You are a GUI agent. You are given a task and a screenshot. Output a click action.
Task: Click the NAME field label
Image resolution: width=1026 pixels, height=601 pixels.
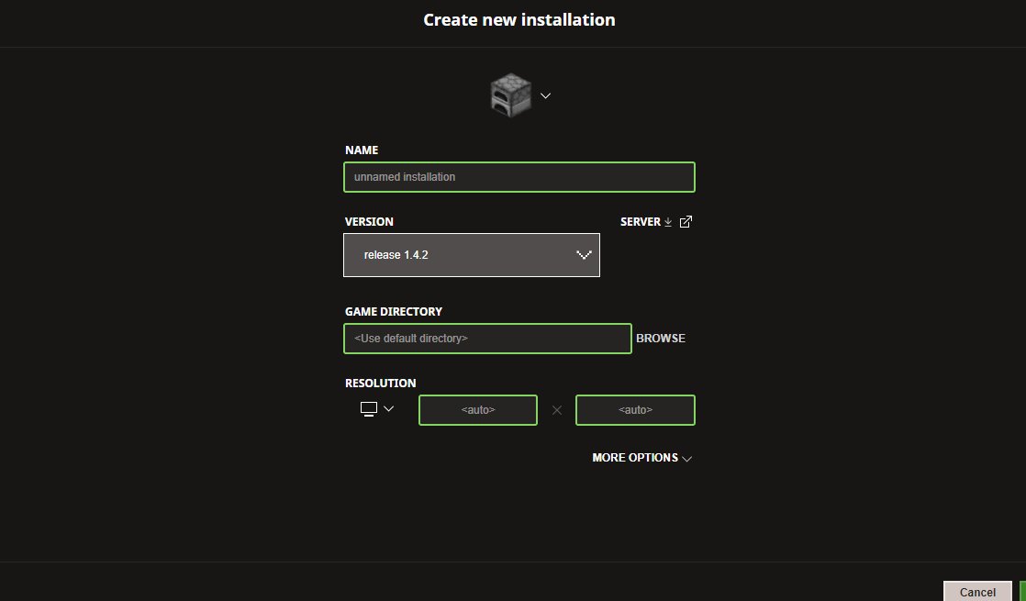pos(362,150)
